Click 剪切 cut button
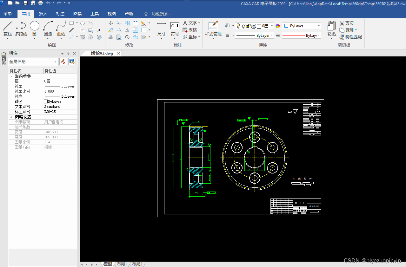Viewport: 406px width, 267px height. 347,23
